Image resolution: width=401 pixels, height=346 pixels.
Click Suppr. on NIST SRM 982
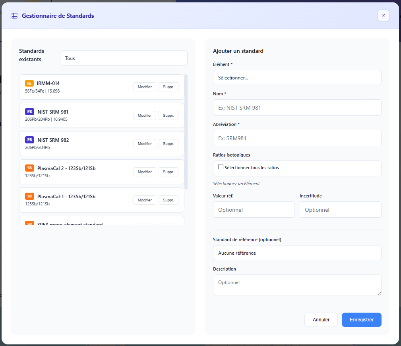coord(168,143)
